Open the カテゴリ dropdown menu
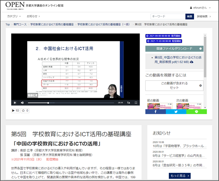Viewport: 219px width, 181px height. click(x=14, y=16)
